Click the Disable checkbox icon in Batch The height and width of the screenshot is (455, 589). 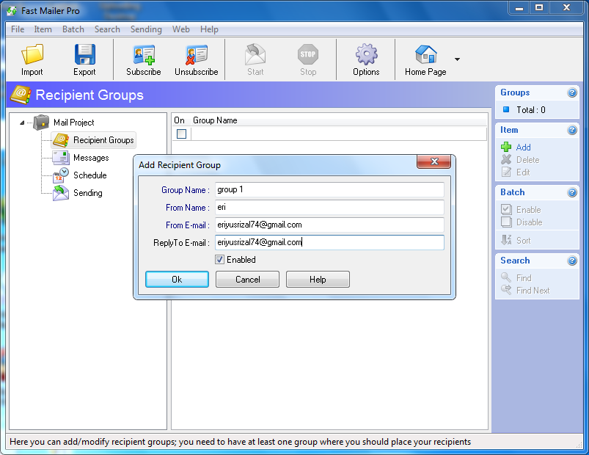click(506, 222)
